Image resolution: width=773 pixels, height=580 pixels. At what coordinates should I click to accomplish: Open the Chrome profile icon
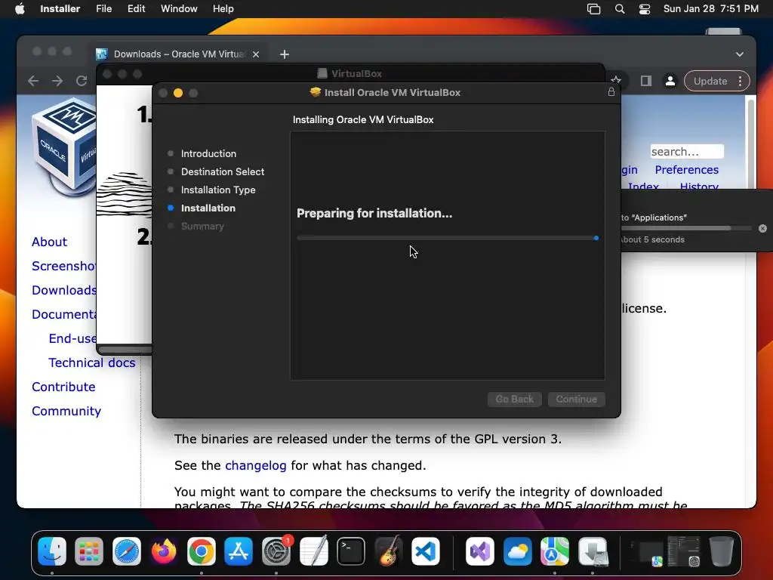click(x=670, y=81)
